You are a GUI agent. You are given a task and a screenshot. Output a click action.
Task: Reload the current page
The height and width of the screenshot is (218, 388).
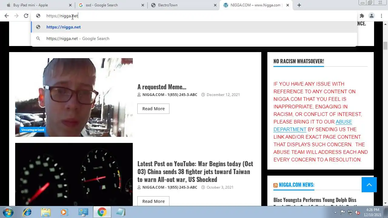click(x=26, y=16)
